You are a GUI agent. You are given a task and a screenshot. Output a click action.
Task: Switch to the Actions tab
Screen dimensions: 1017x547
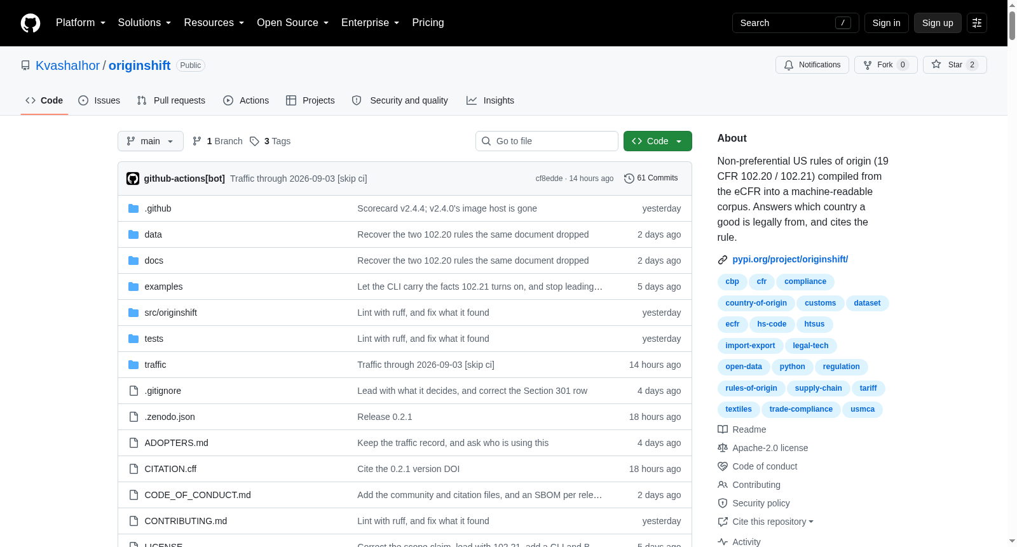point(246,100)
